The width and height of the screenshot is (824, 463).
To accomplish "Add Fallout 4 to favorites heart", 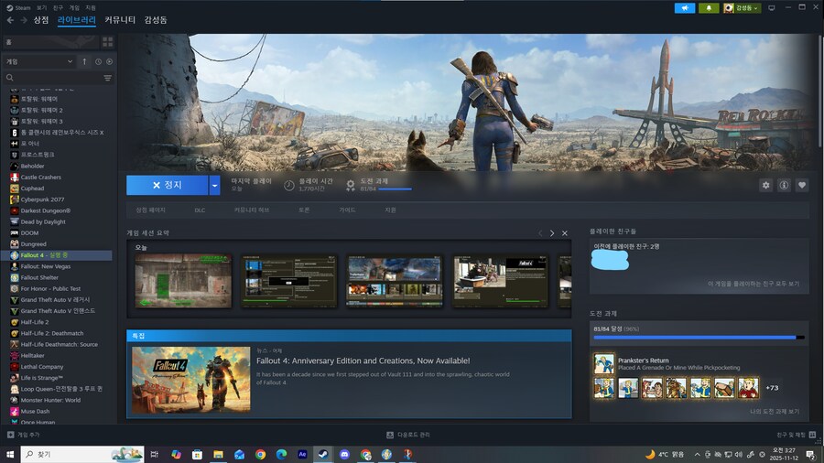I will (802, 185).
